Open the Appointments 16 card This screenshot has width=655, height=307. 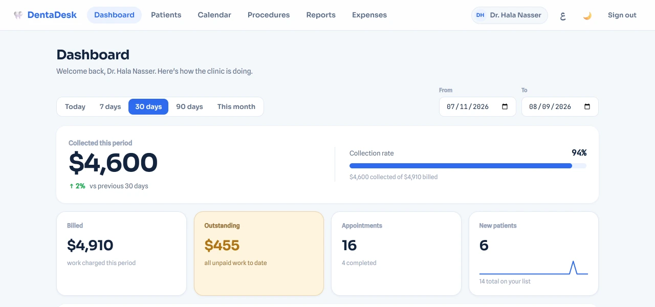(396, 253)
